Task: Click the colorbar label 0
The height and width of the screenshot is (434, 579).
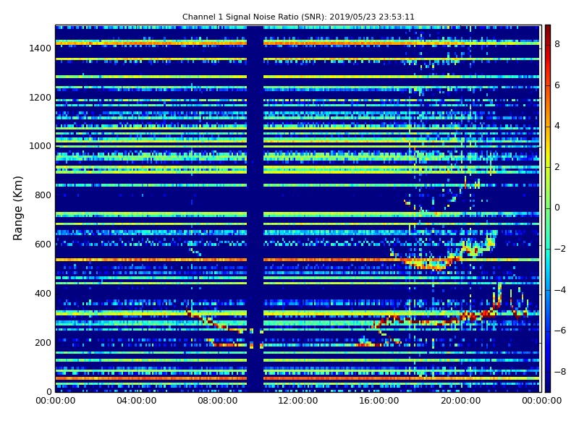Action: pyautogui.click(x=557, y=208)
